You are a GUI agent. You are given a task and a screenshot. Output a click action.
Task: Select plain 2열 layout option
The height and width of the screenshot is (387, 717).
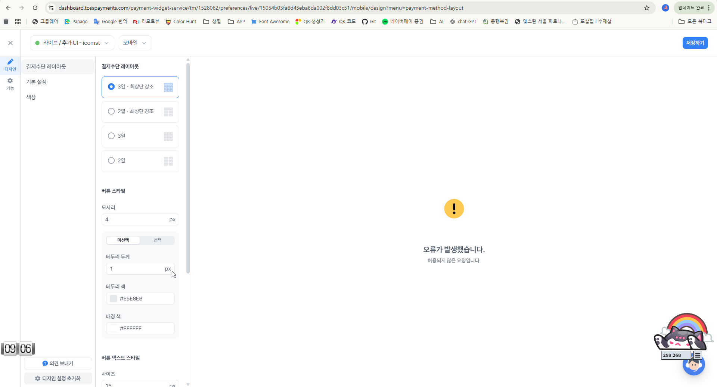click(140, 161)
